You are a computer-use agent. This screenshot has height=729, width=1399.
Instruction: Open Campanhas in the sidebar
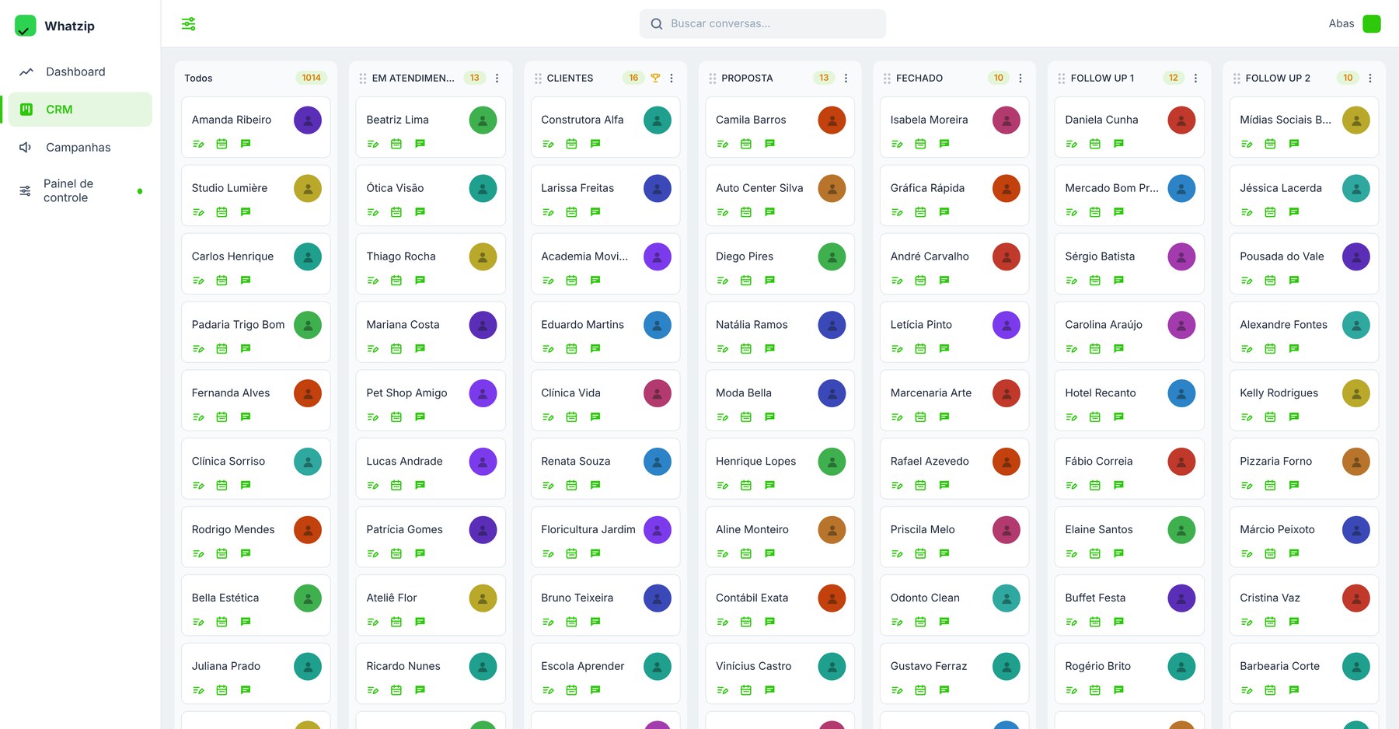coord(80,148)
